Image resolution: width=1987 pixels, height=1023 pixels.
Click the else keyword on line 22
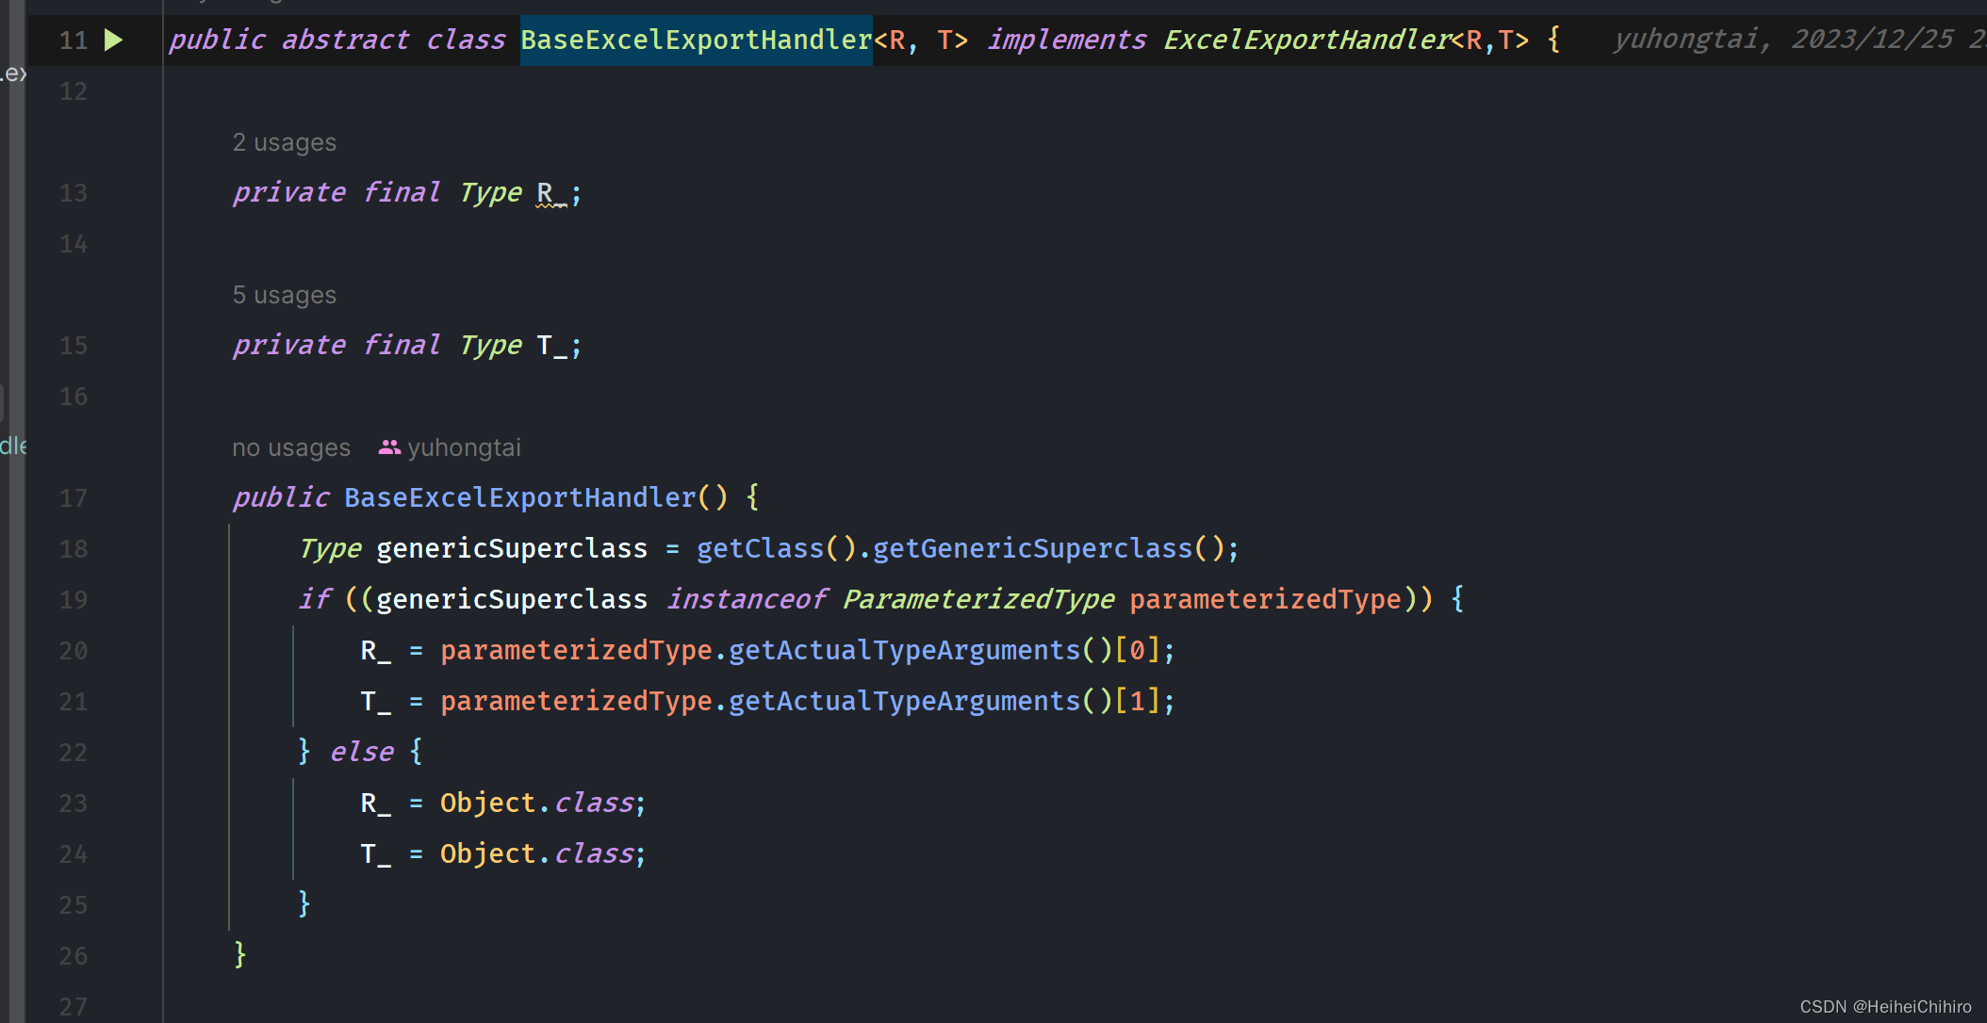(362, 752)
